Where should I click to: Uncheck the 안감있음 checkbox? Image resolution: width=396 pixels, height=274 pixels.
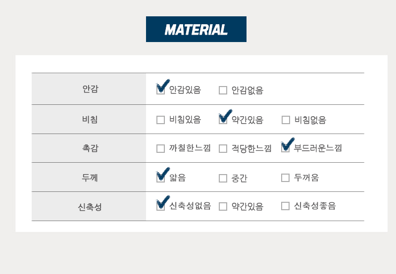tap(160, 90)
